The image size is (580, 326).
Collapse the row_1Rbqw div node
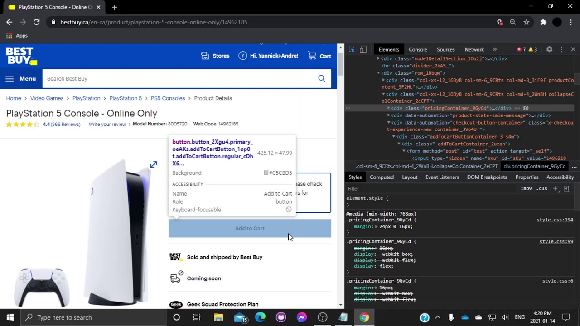click(x=378, y=73)
